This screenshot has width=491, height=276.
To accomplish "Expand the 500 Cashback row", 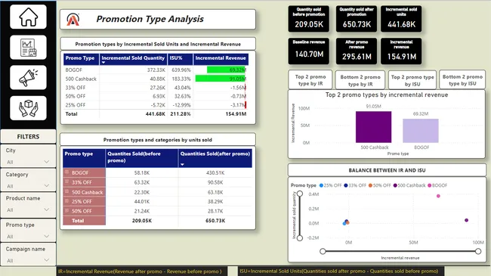I will [x=66, y=191].
